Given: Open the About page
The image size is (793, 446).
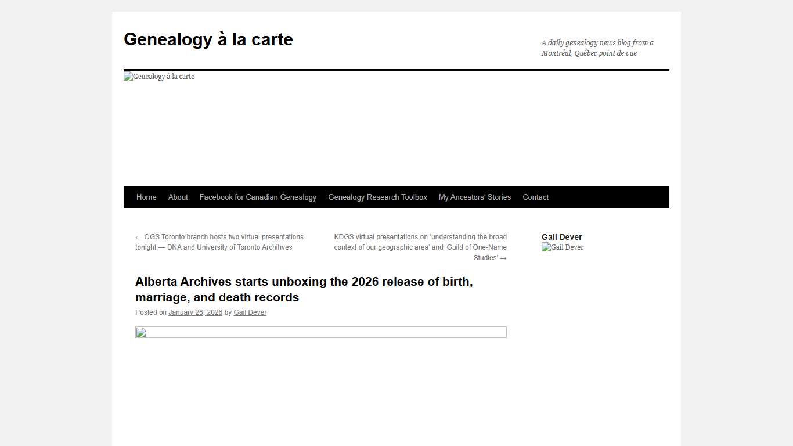Looking at the screenshot, I should (x=178, y=197).
